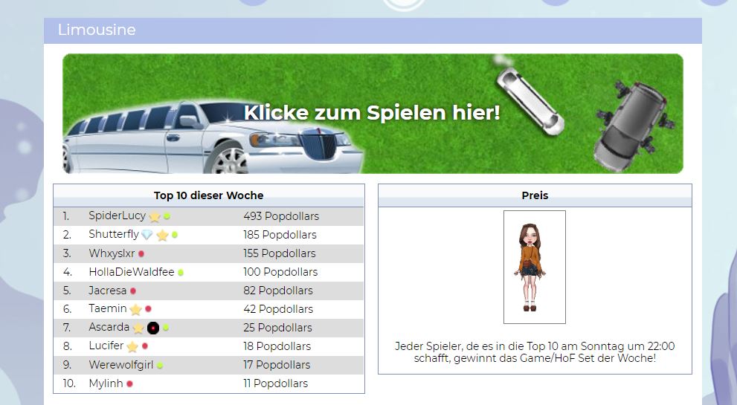Image resolution: width=737 pixels, height=405 pixels.
Task: Click the prize avatar outfit thumbnail
Action: pyautogui.click(x=535, y=267)
